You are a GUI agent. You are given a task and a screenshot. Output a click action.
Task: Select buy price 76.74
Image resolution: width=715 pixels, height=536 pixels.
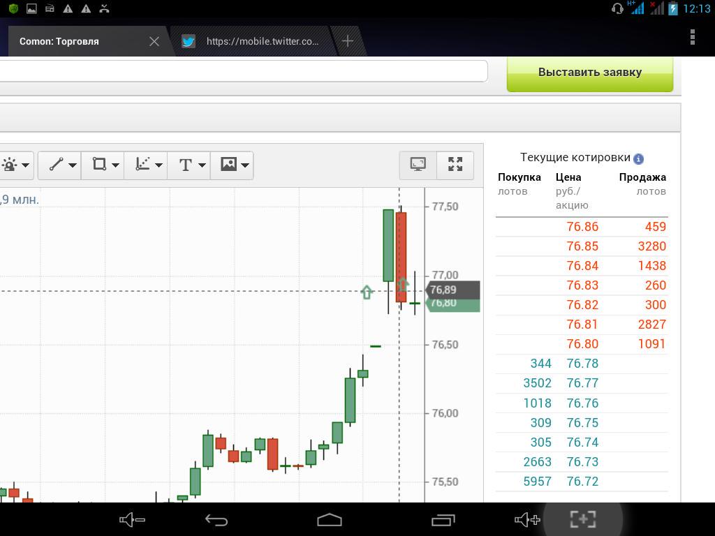tap(582, 442)
